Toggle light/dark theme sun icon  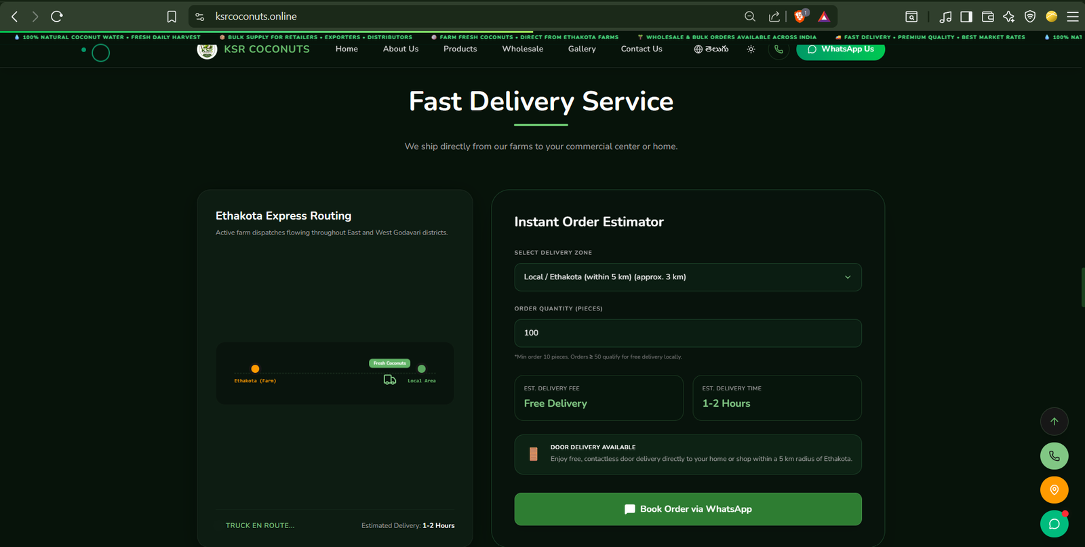751,49
